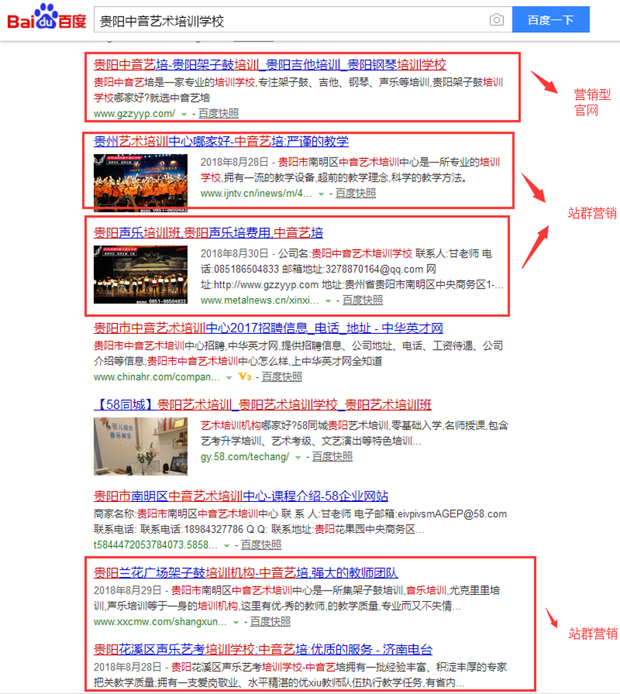This screenshot has height=694, width=620.
Task: Click stage performance thumbnail for 贵阳声乐培训班
Action: pos(141,275)
